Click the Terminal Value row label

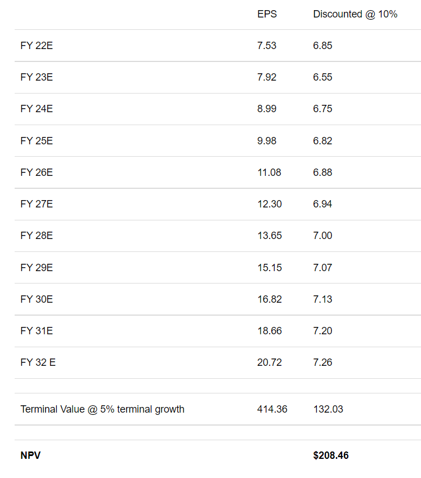click(x=102, y=409)
